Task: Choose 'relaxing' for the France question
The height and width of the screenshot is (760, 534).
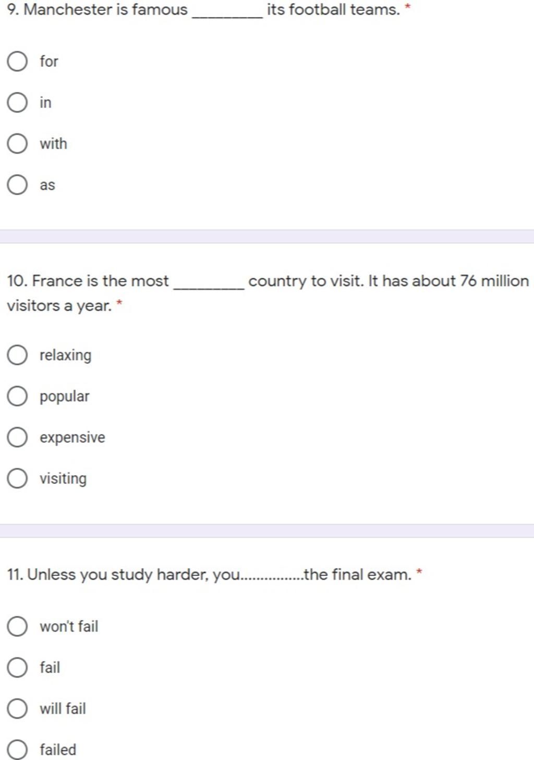Action: point(17,355)
